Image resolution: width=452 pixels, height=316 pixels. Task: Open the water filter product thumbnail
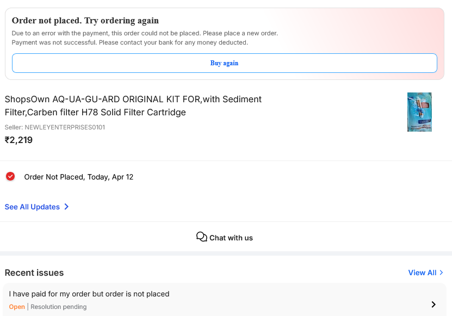419,112
